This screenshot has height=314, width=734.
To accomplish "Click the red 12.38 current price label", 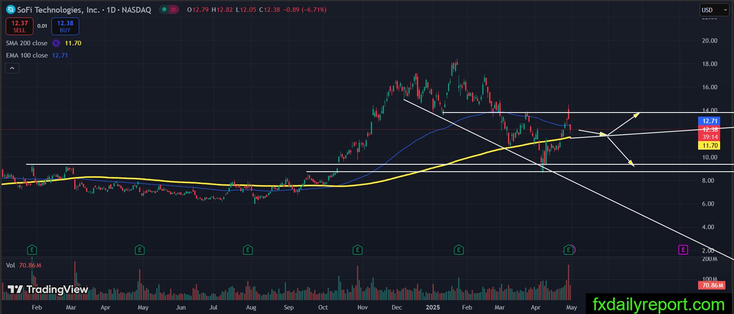I will 710,129.
